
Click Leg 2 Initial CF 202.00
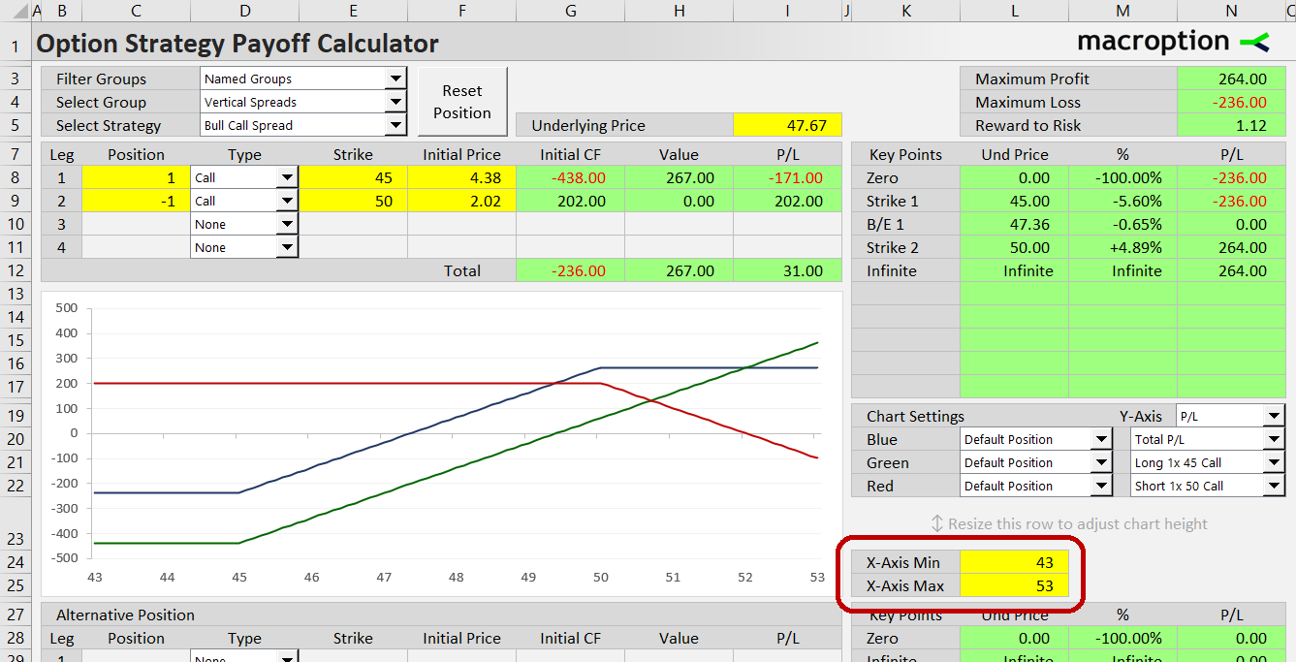pos(570,201)
